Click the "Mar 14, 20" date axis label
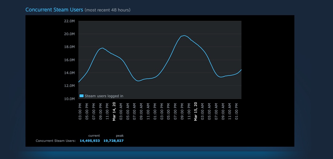 [114, 112]
